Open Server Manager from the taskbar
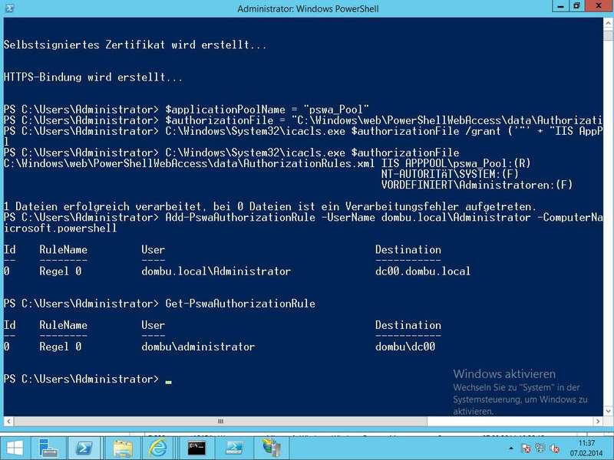This screenshot has height=460, width=614. [x=48, y=448]
